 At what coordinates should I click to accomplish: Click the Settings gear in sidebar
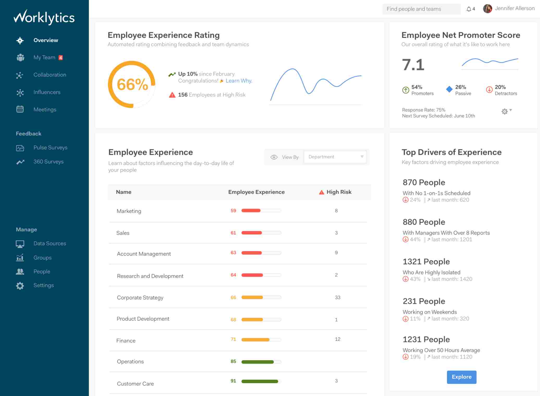(x=20, y=286)
